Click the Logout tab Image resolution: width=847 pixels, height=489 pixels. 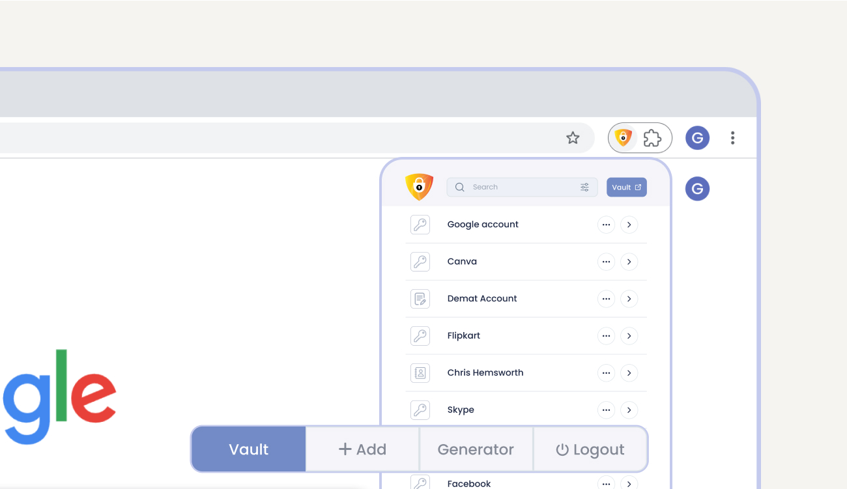(x=590, y=449)
